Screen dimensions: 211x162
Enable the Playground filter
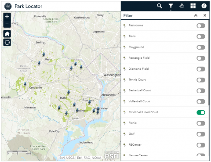tap(201, 47)
